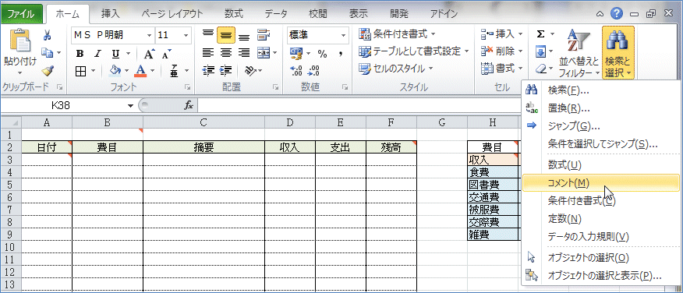The height and width of the screenshot is (293, 683).
Task: Increase indent icon
Action: pos(225,71)
